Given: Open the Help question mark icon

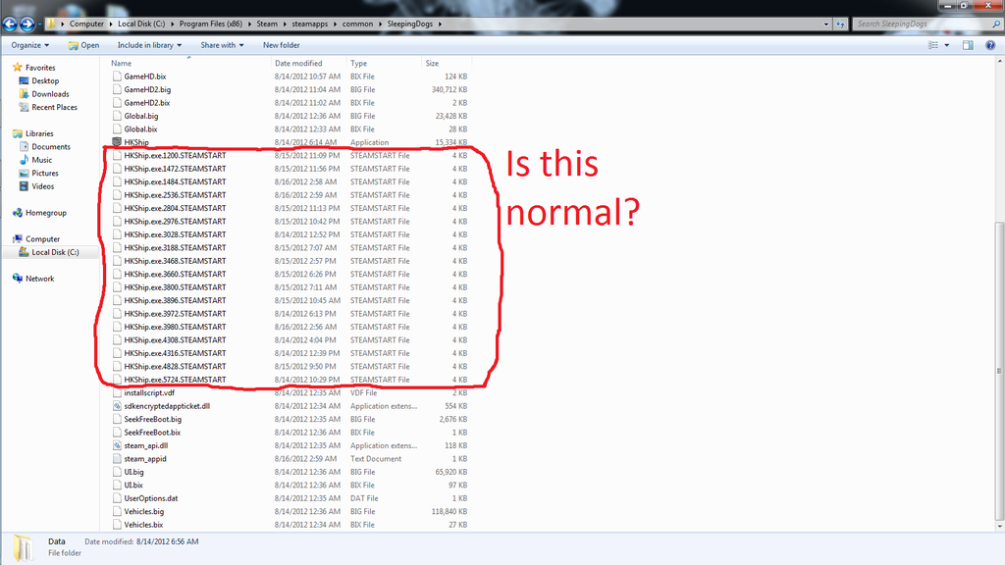Looking at the screenshot, I should (990, 45).
